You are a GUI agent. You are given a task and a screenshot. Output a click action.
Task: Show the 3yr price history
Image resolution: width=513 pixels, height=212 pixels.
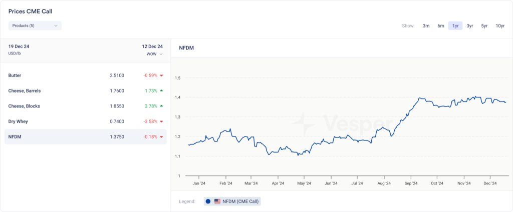pyautogui.click(x=470, y=26)
